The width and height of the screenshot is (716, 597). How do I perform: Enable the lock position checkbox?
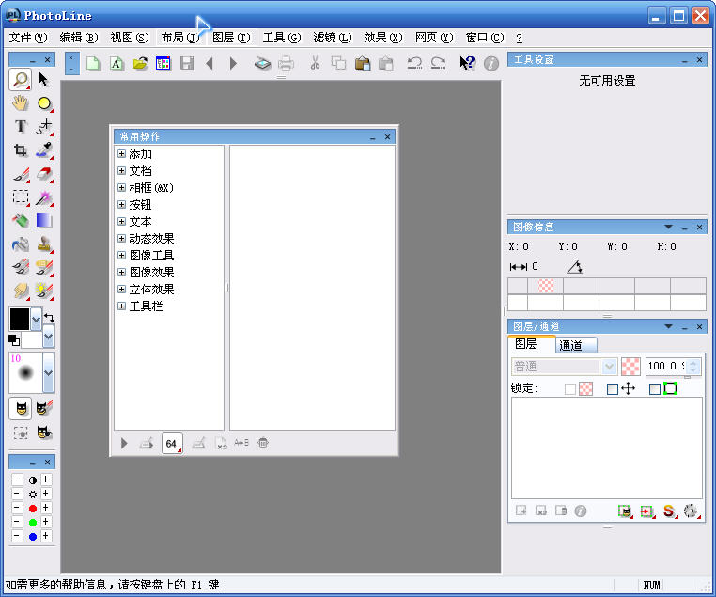(613, 389)
